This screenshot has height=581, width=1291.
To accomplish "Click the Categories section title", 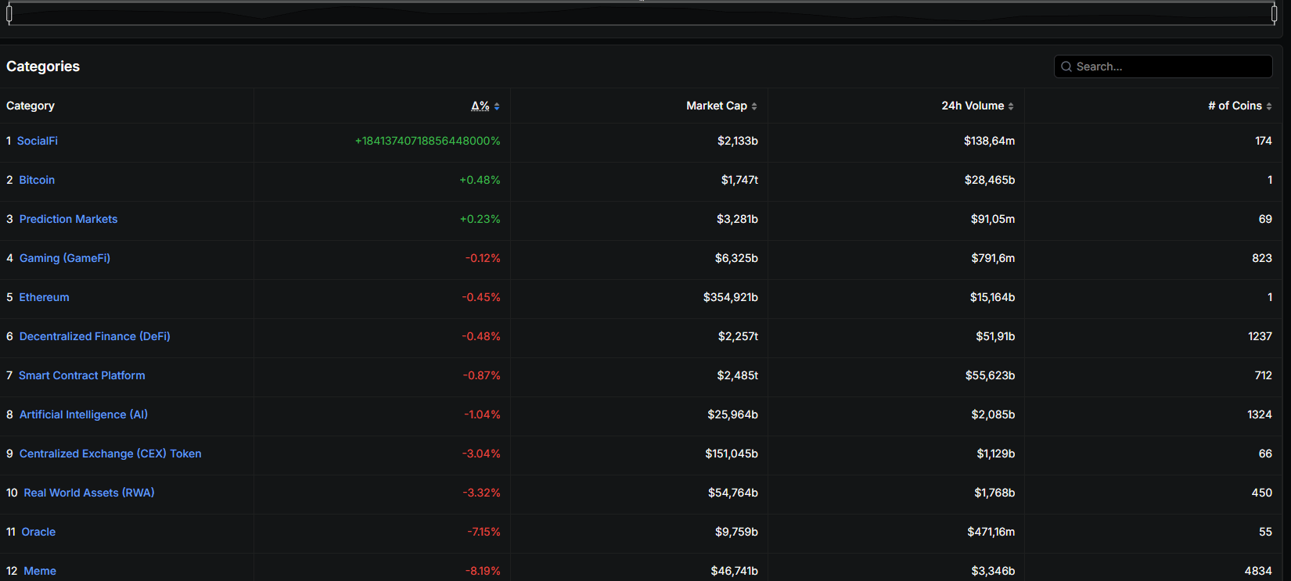I will tap(43, 66).
